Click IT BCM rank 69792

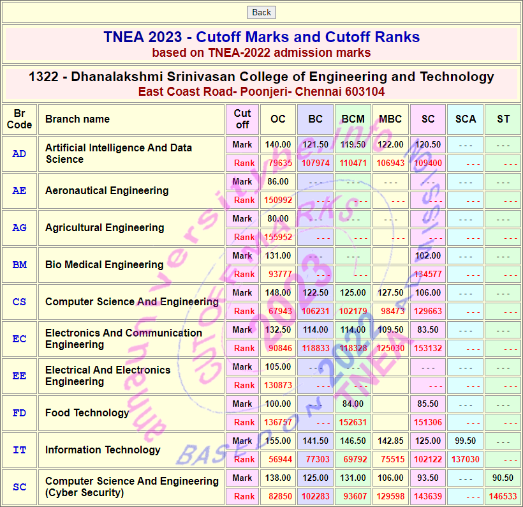[355, 460]
